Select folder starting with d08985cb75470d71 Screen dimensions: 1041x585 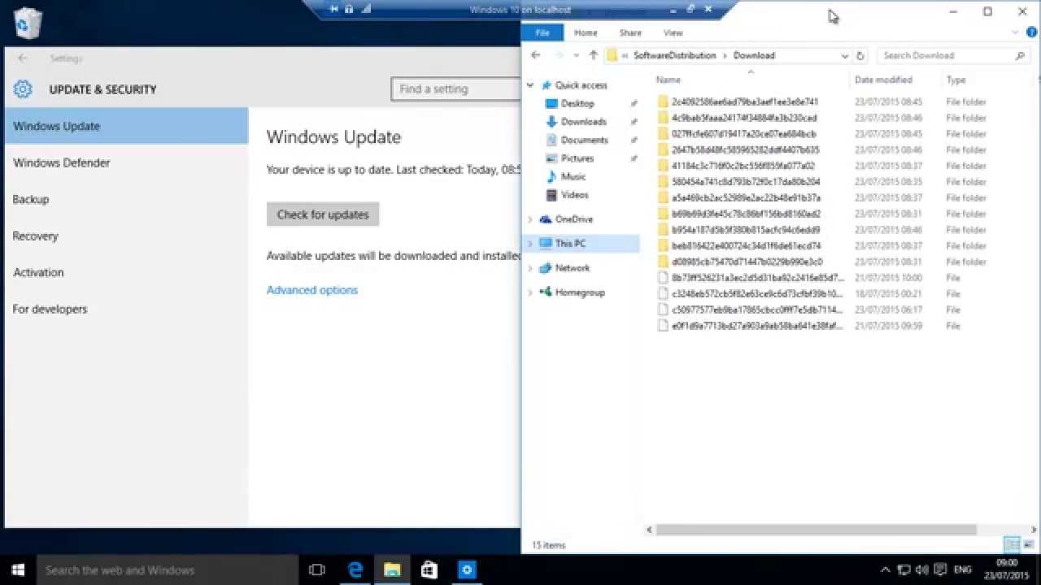pos(747,262)
